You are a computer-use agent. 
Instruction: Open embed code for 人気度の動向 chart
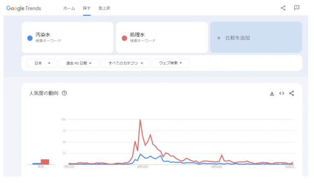pos(282,94)
